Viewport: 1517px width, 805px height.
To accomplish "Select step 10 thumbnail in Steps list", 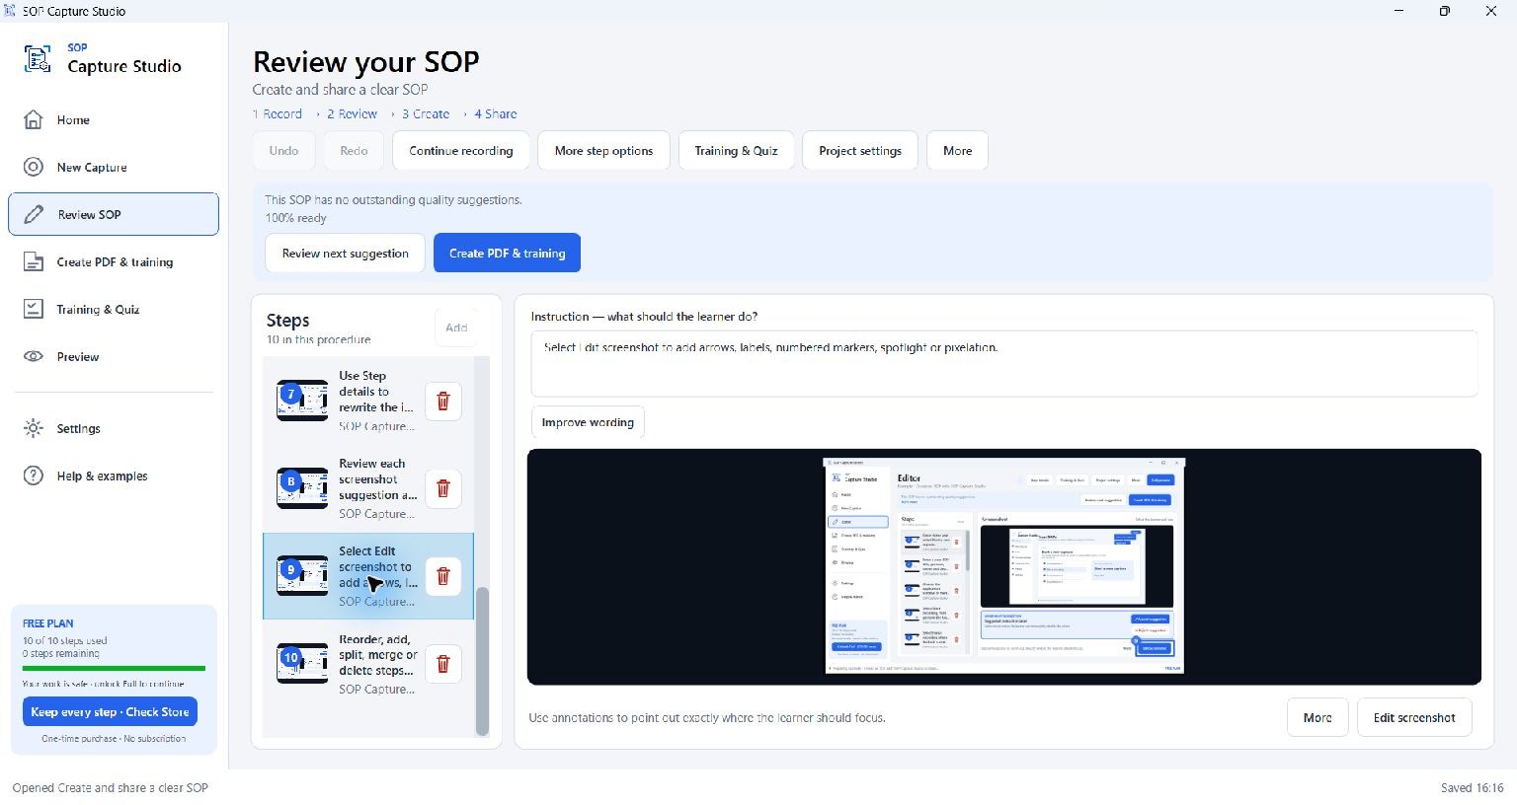I will (302, 664).
